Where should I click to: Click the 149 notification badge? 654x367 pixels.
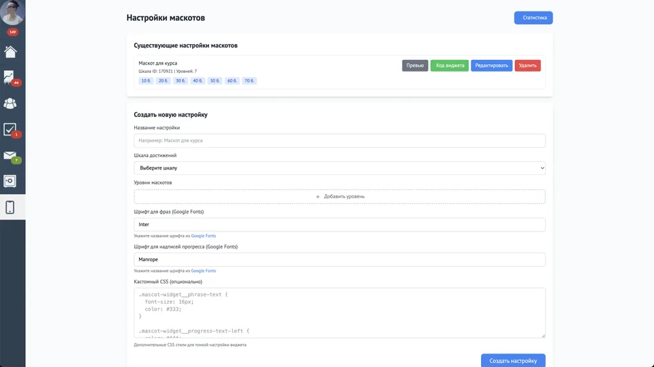[12, 32]
